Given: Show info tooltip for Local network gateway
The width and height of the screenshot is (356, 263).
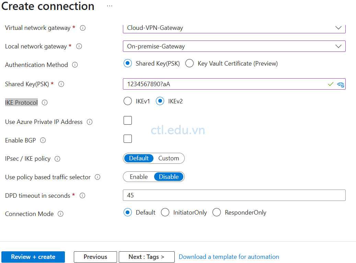Looking at the screenshot, I should [79, 46].
